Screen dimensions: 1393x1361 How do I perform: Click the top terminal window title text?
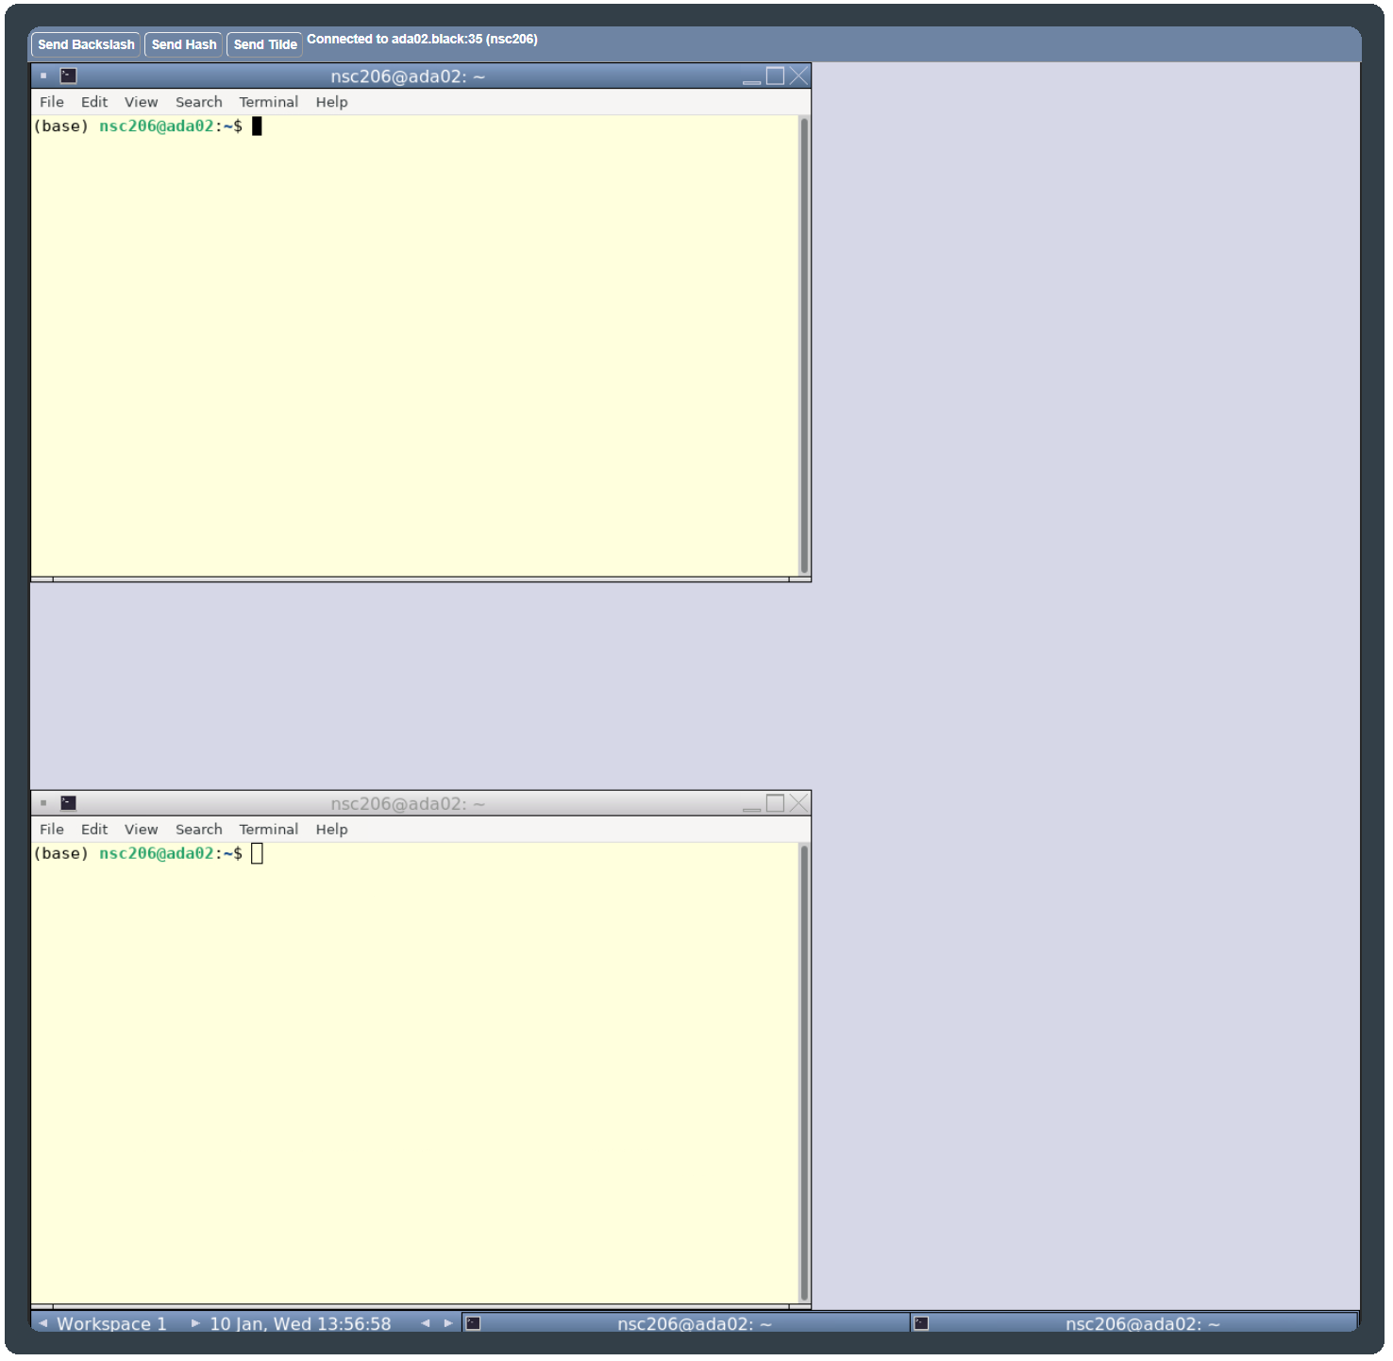click(407, 76)
